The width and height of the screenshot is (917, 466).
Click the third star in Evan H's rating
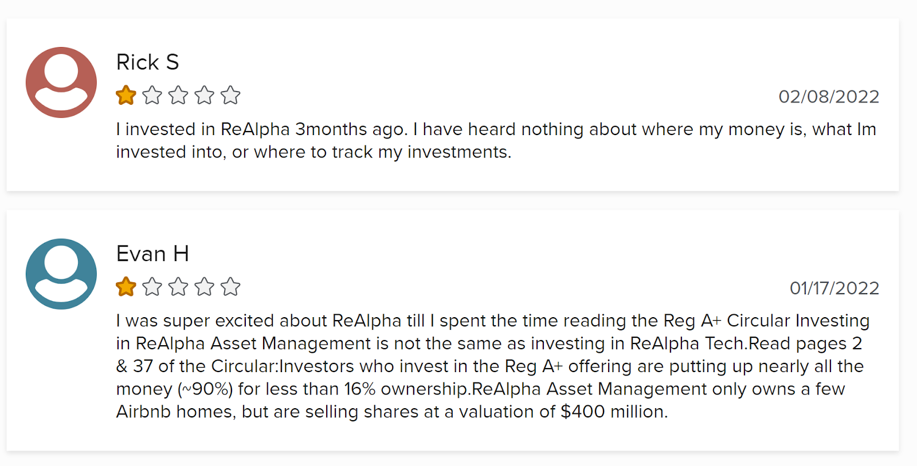pos(178,287)
